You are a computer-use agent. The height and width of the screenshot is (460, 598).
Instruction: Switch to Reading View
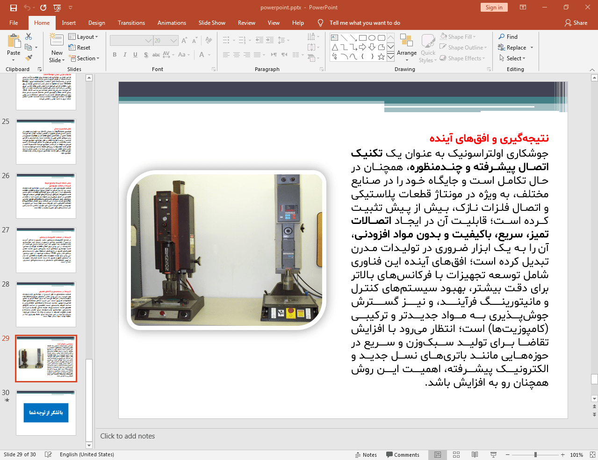point(475,454)
